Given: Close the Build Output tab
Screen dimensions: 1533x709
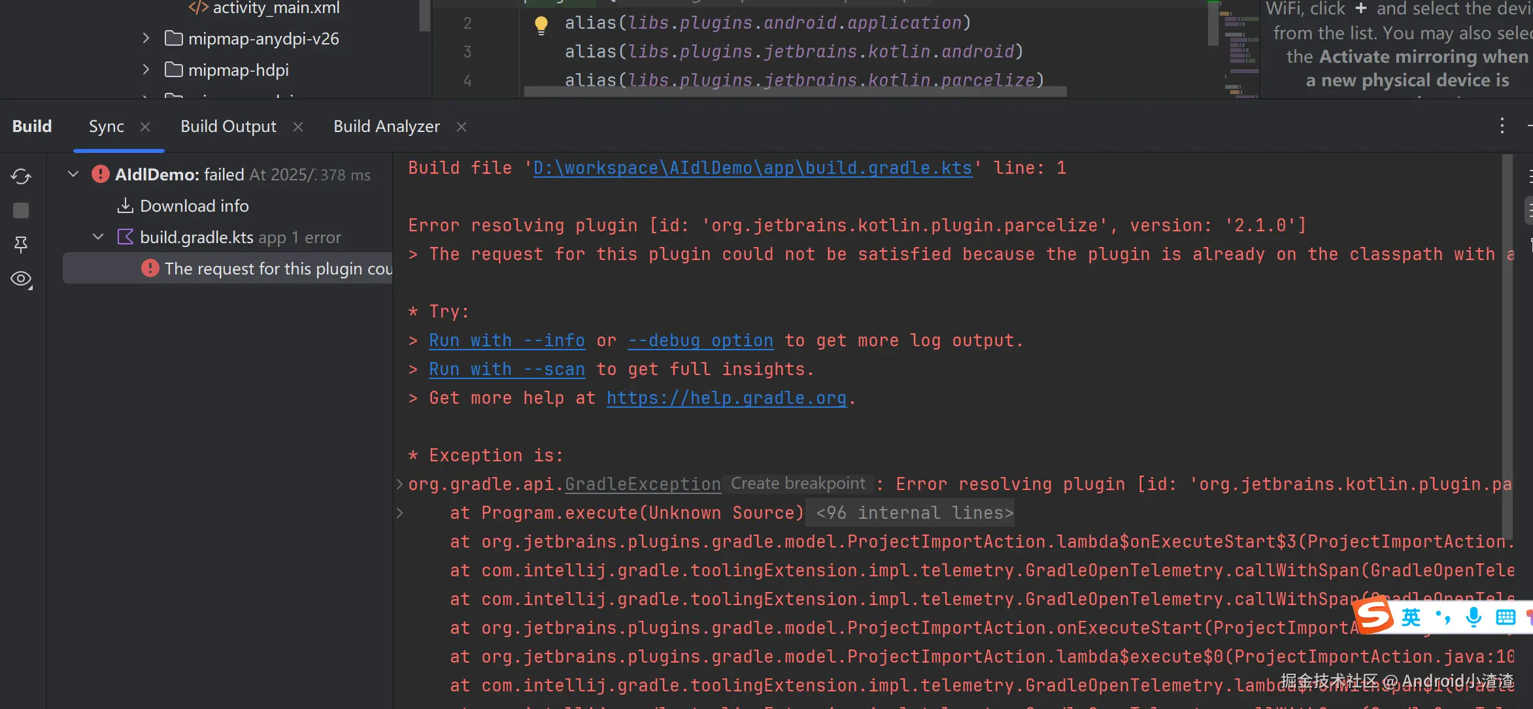Looking at the screenshot, I should [298, 127].
